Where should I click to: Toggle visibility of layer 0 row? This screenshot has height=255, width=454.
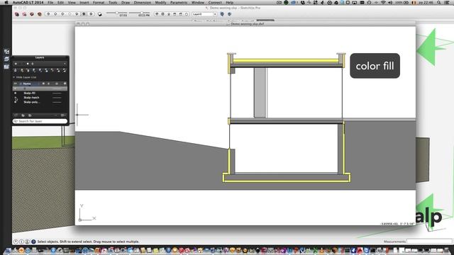click(x=16, y=89)
